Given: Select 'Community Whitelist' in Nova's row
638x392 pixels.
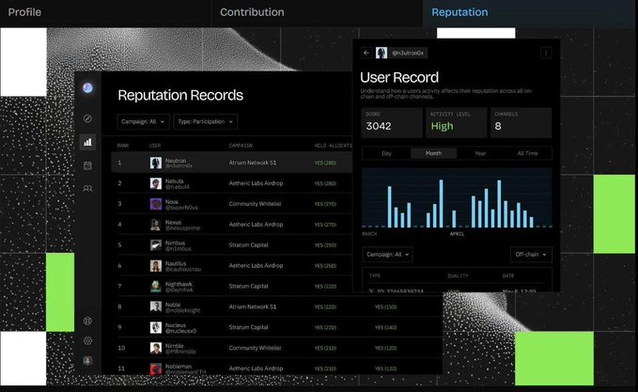Looking at the screenshot, I should pos(255,204).
